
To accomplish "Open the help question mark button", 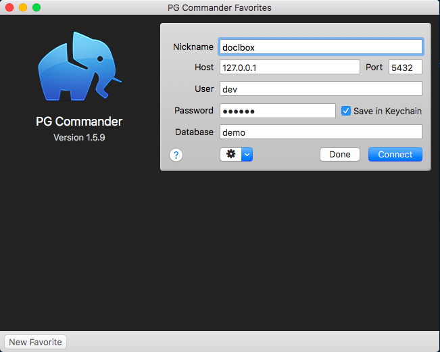I will point(176,155).
